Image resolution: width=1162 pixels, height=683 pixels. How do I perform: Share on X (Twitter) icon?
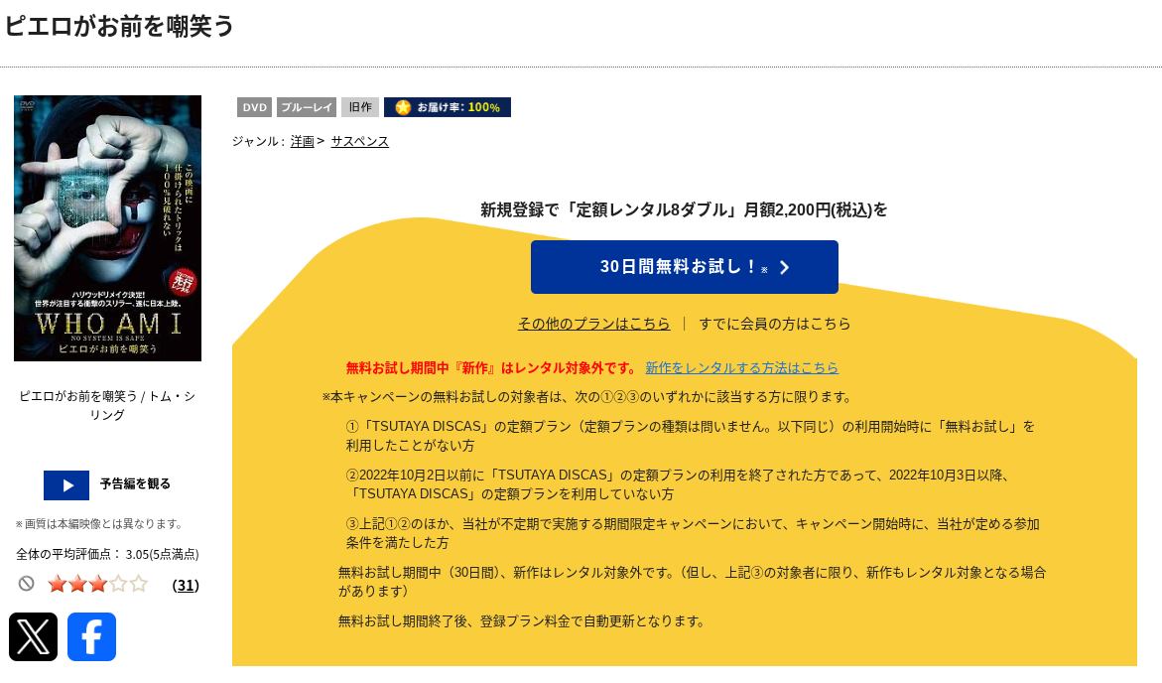34,636
